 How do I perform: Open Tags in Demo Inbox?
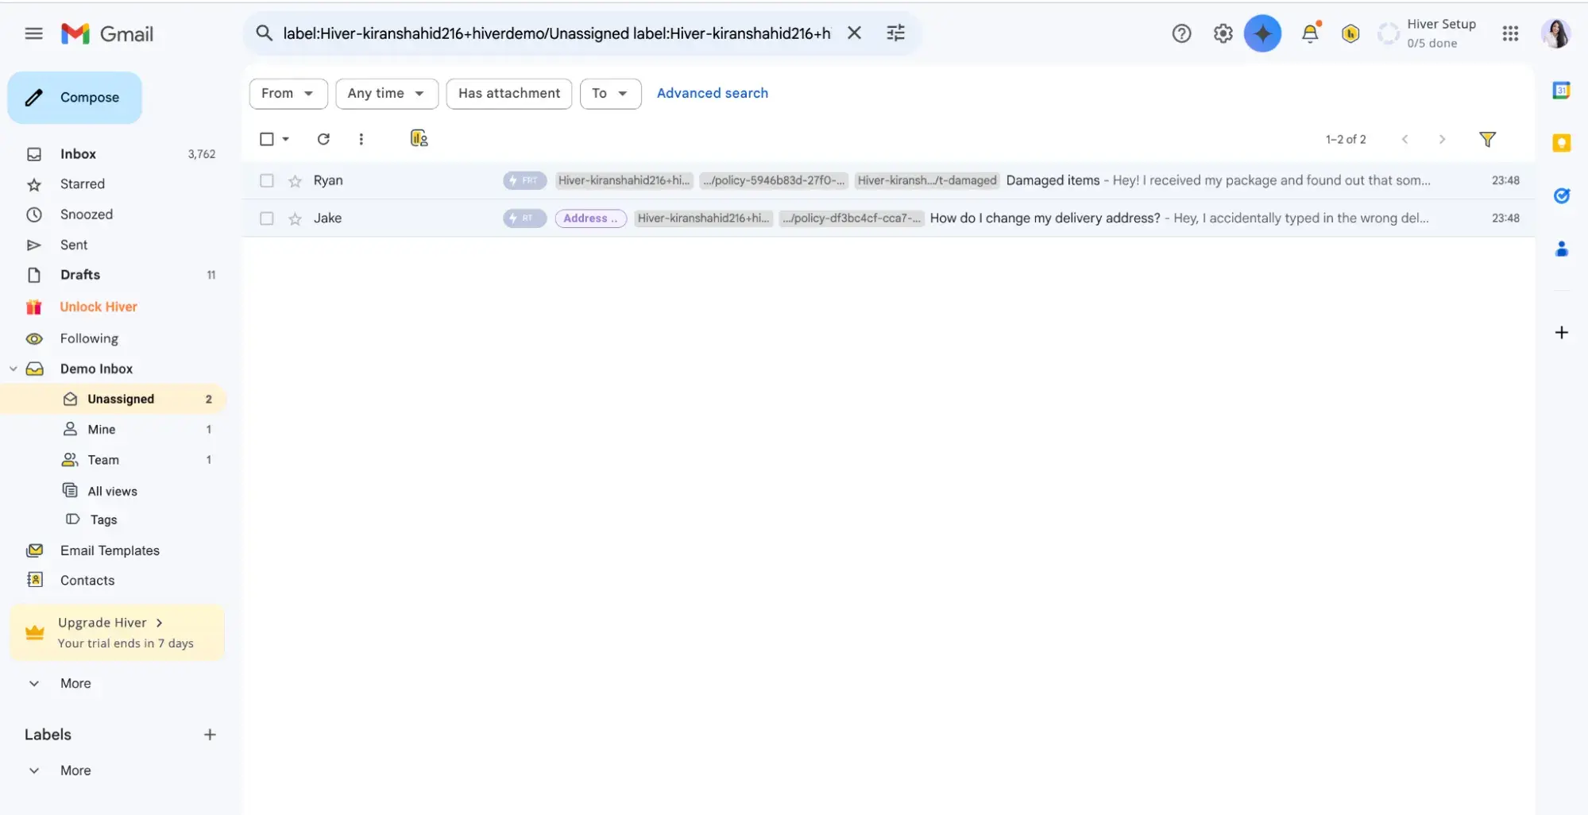click(103, 520)
